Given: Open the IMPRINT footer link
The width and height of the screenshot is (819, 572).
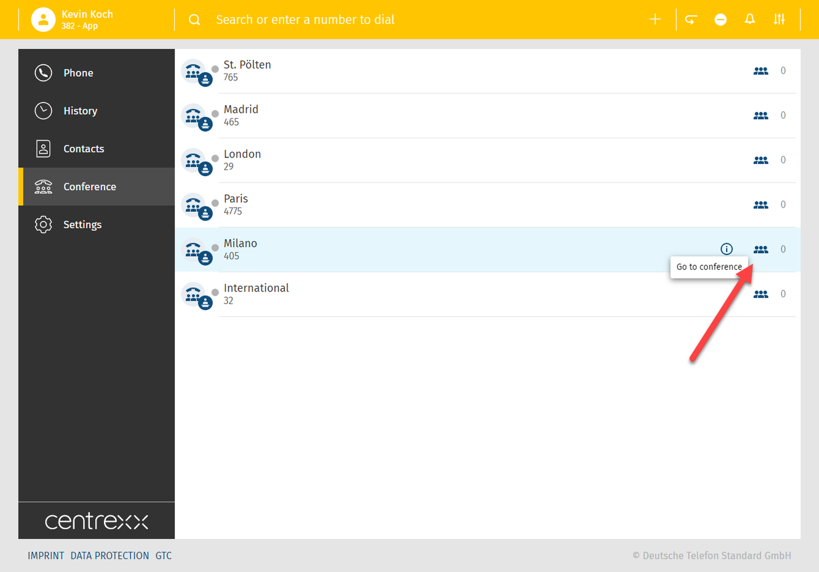Looking at the screenshot, I should click(x=46, y=556).
